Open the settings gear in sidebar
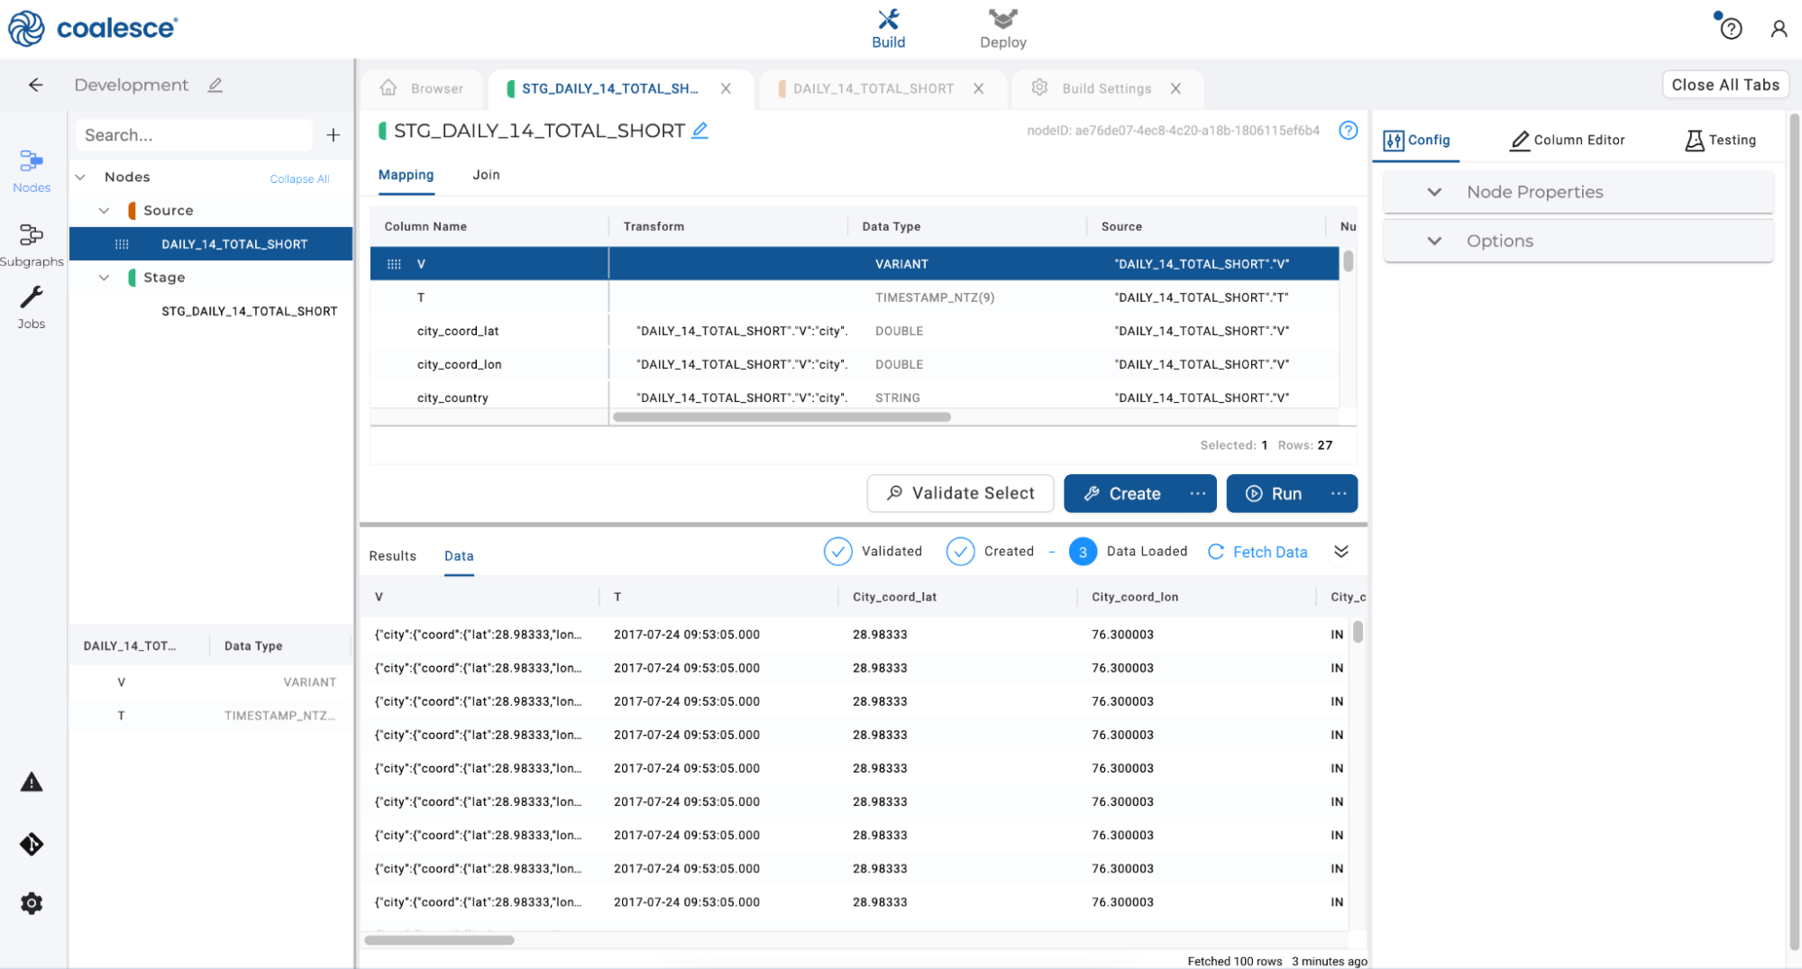This screenshot has width=1802, height=969. pos(32,903)
